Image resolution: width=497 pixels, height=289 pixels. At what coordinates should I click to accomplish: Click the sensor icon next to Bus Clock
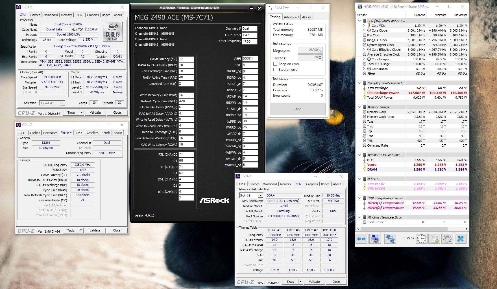point(364,35)
